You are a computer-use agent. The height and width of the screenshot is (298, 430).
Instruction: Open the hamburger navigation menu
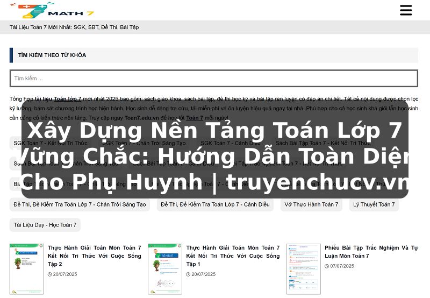coord(406,10)
